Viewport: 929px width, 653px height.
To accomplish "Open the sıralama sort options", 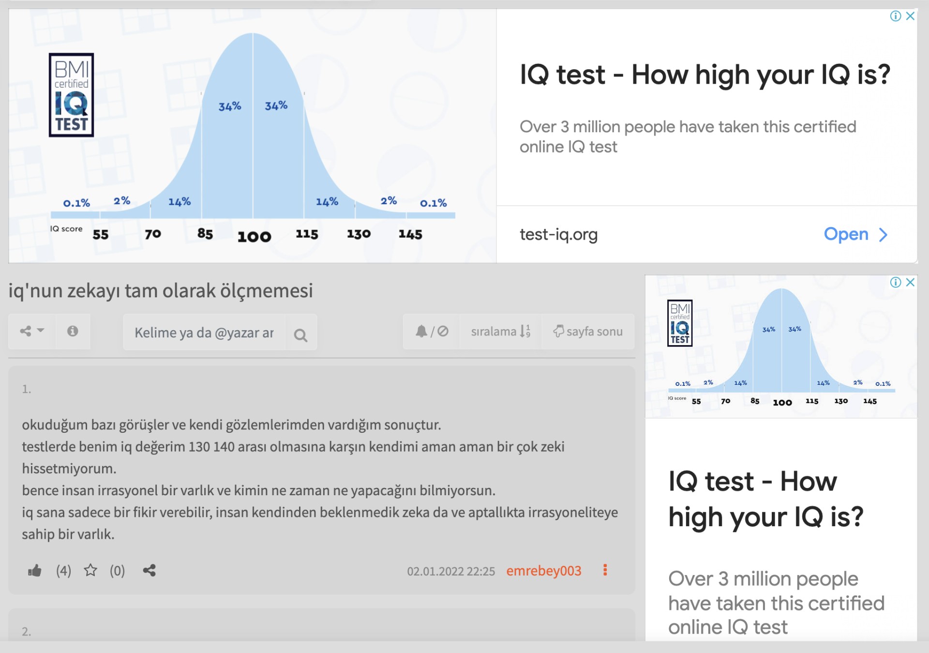I will point(500,332).
